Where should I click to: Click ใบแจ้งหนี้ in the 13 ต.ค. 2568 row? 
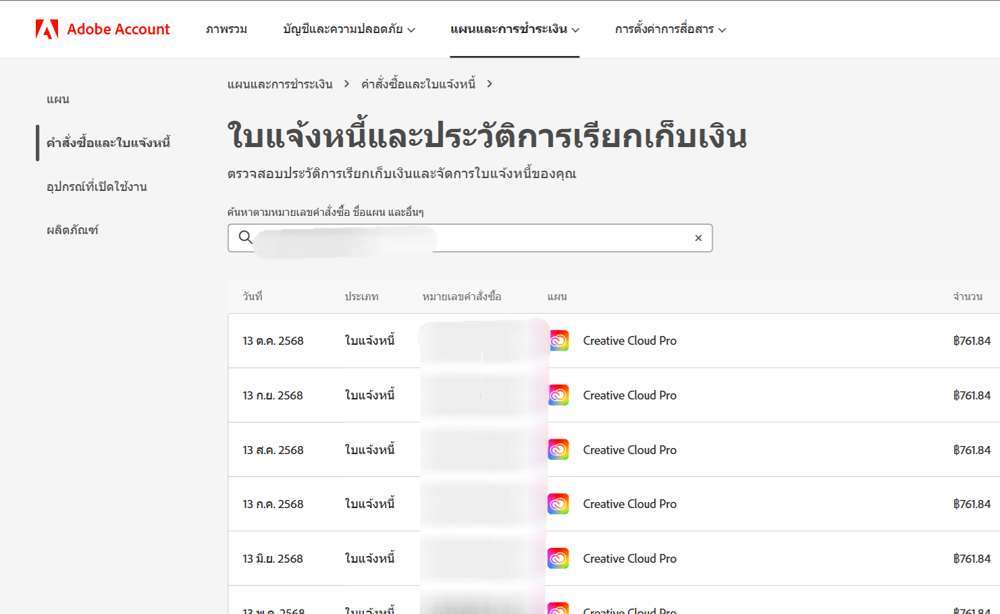pos(369,340)
